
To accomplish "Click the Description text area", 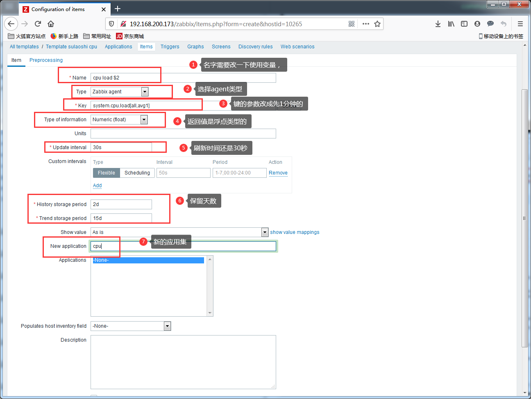I will 183,362.
